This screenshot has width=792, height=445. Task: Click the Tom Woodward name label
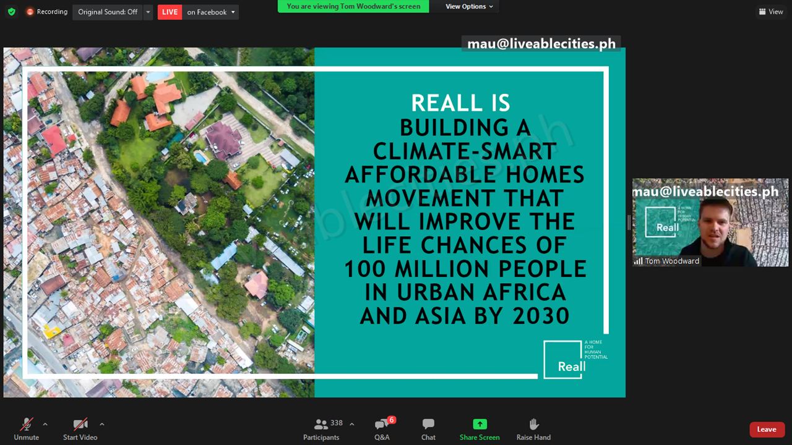point(672,261)
